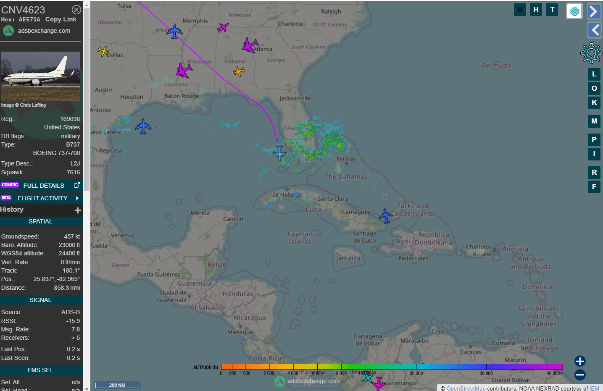The image size is (603, 391).
Task: Click the Groundspeed value 457 kt
Action: 72,236
